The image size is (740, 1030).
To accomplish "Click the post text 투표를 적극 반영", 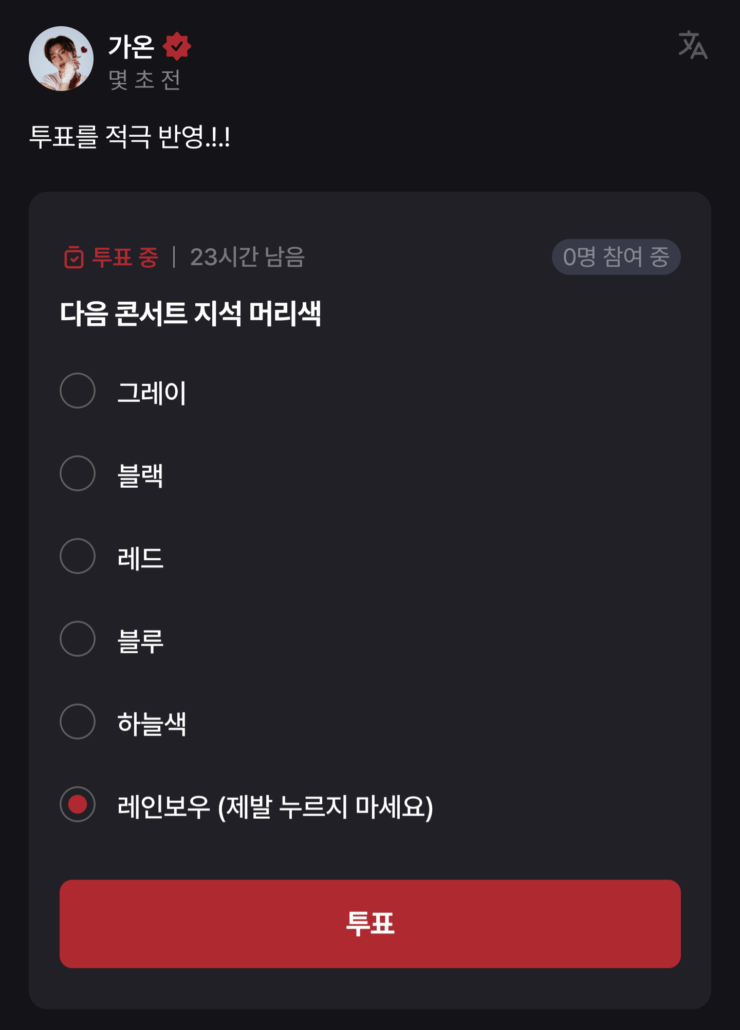I will tap(129, 137).
